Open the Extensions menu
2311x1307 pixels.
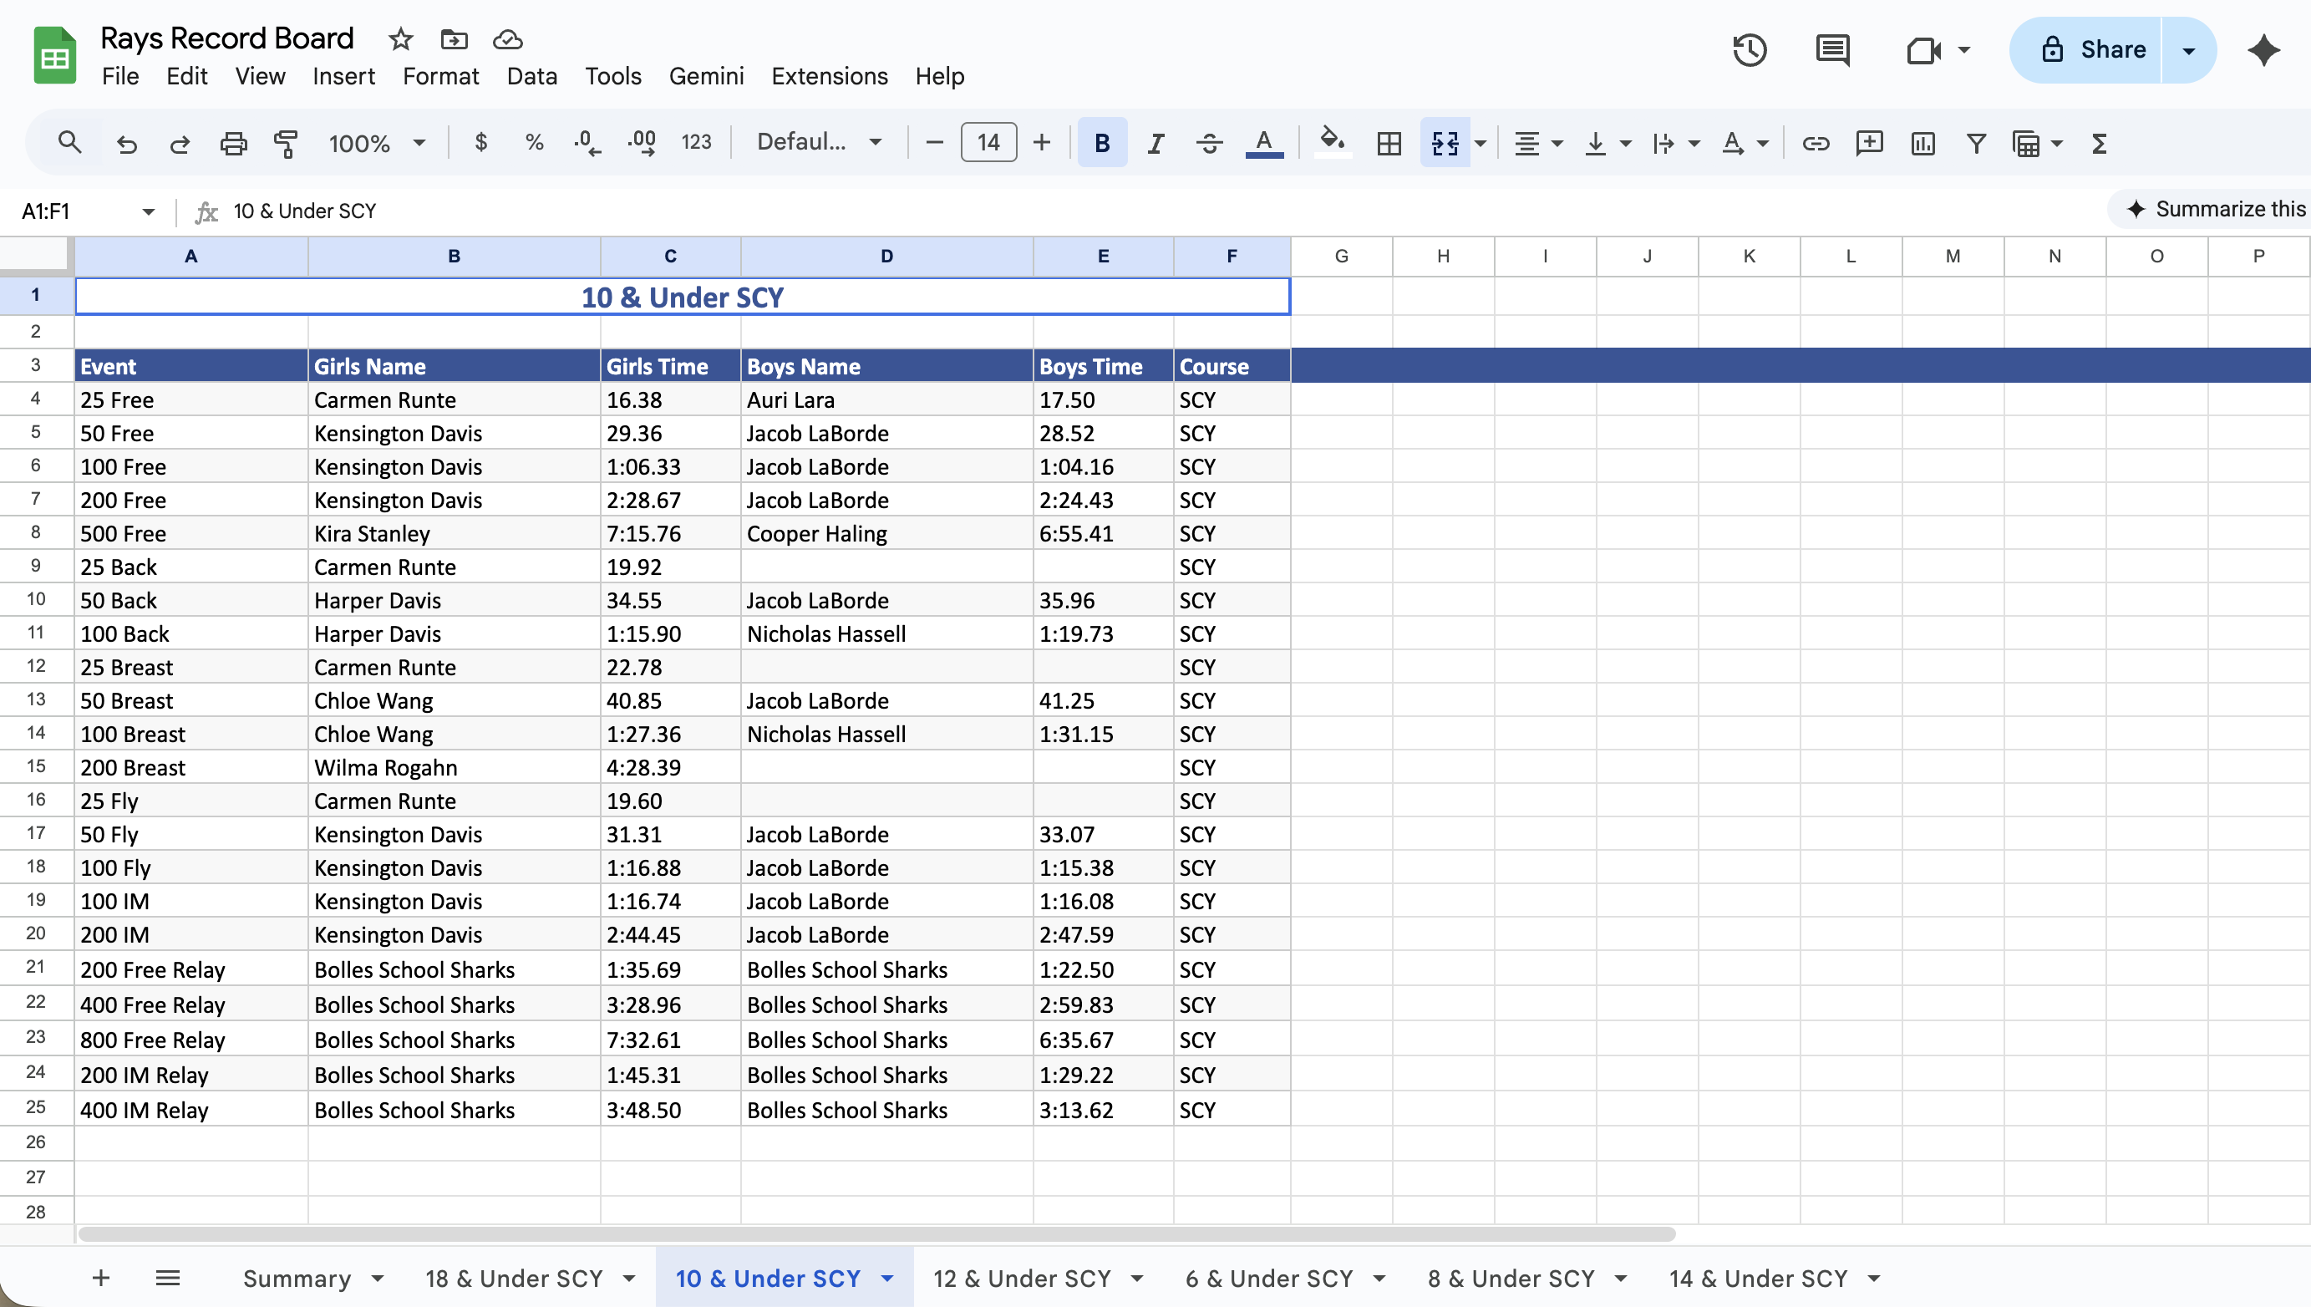point(830,76)
